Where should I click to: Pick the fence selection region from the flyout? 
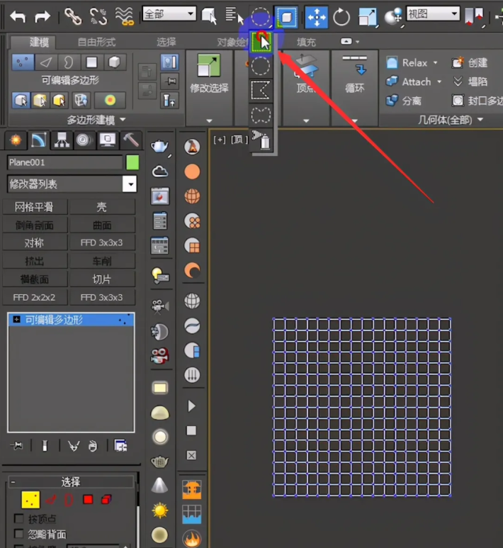pos(261,90)
